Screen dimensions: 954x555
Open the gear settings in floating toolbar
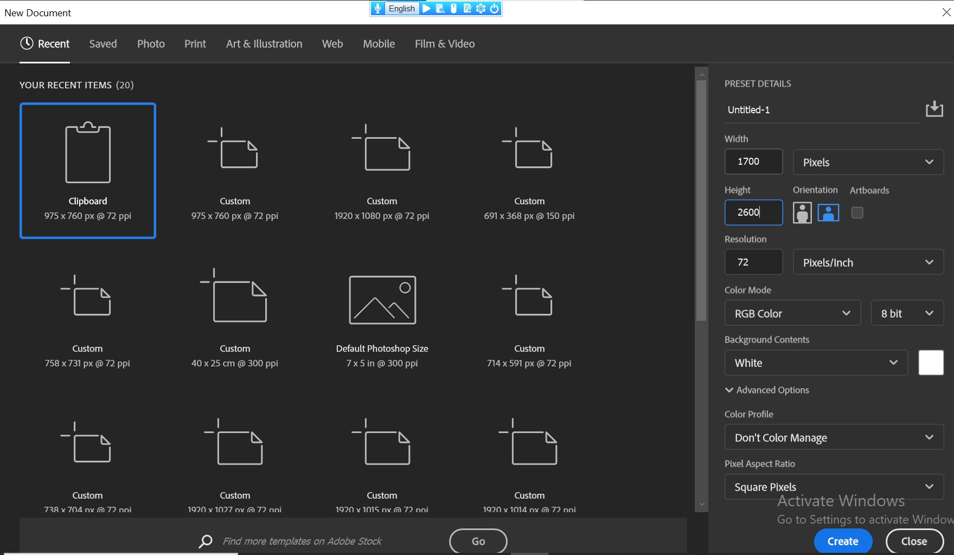coord(481,9)
